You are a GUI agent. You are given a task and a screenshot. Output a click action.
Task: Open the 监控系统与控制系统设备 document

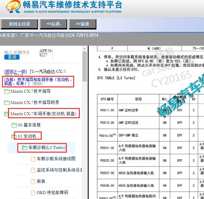(x=59, y=170)
